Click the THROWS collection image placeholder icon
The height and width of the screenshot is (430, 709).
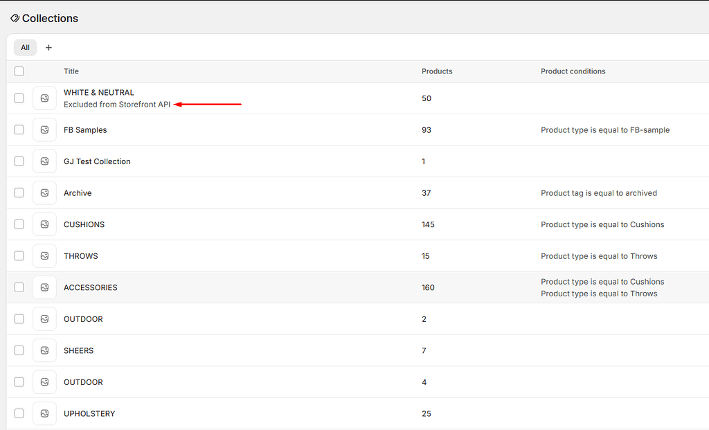coord(44,256)
